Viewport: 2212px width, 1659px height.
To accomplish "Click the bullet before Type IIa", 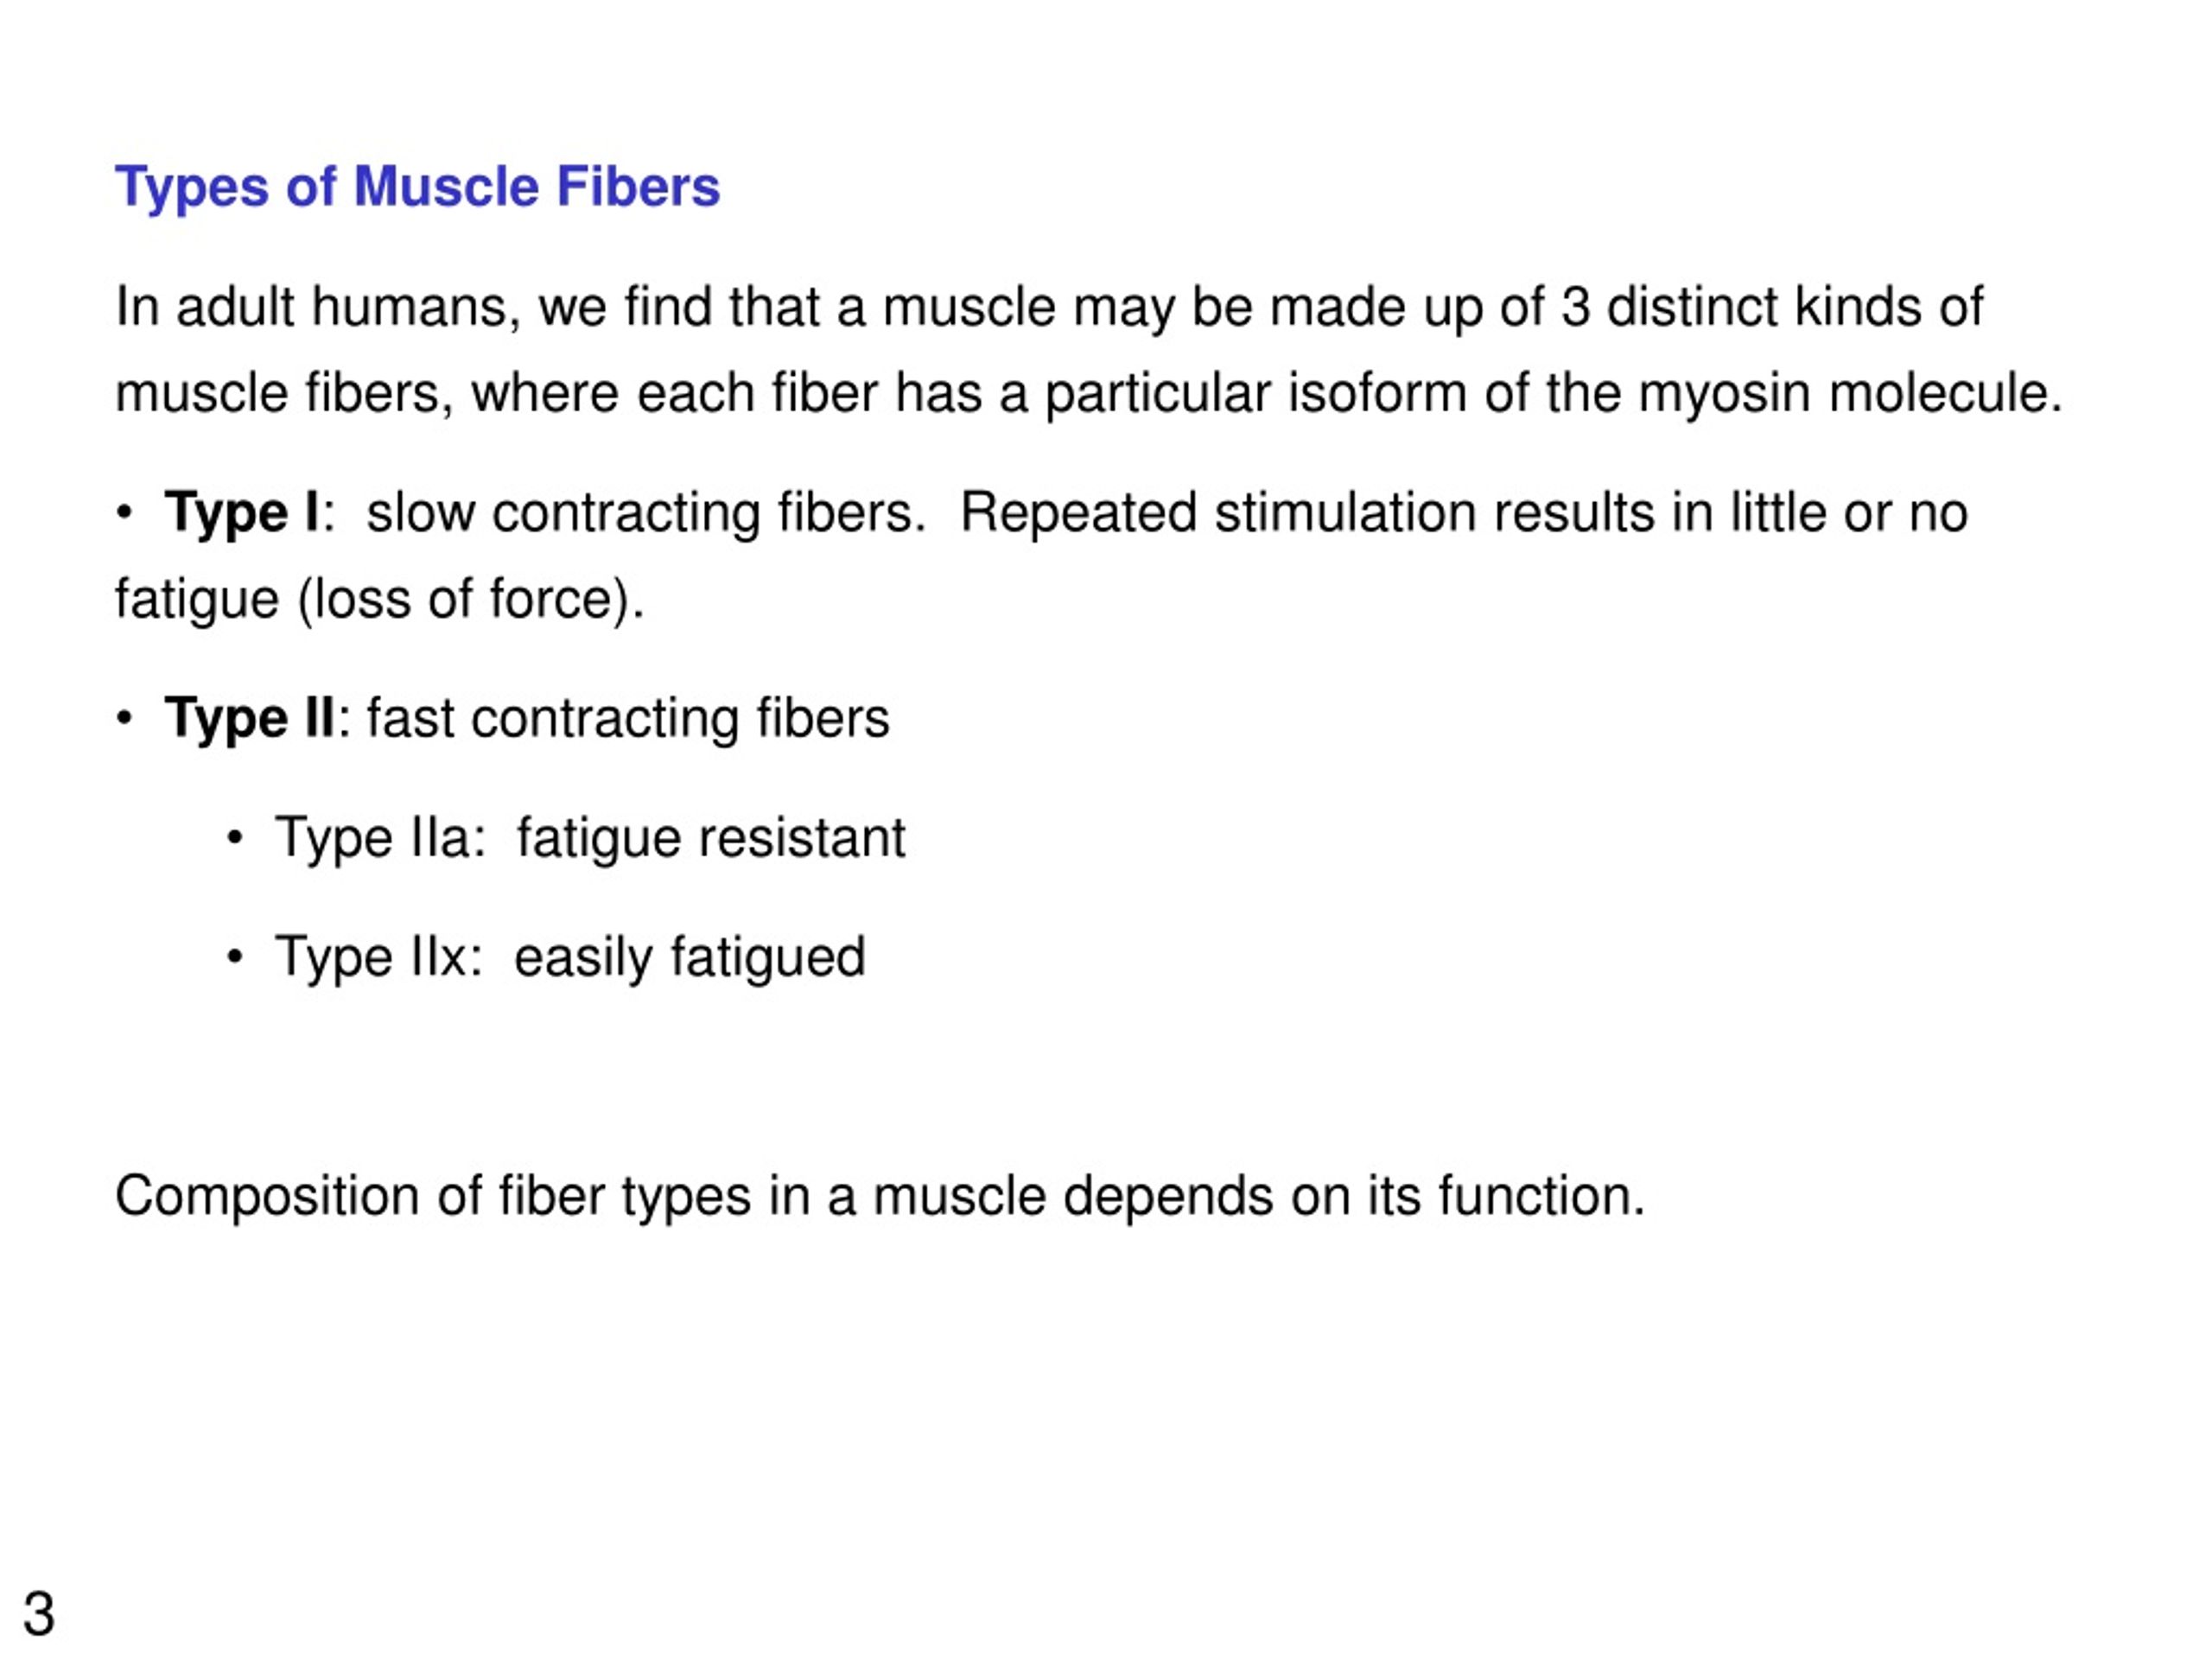I will [235, 838].
